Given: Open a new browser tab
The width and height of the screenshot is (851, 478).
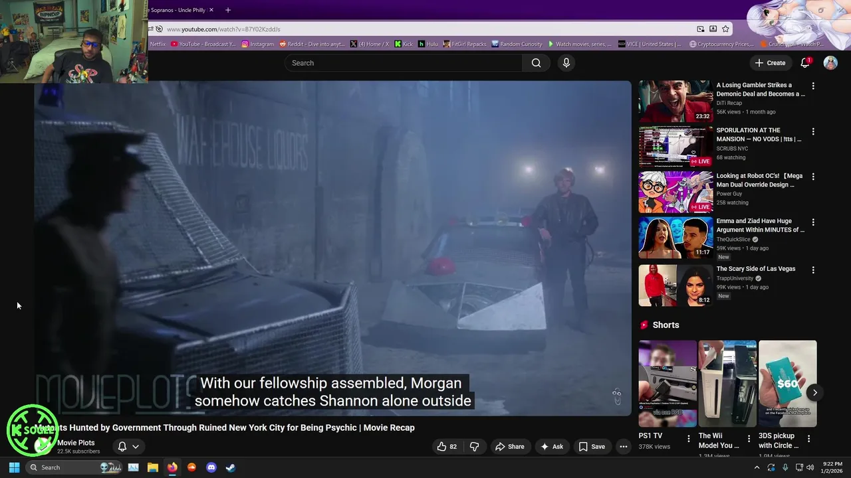Looking at the screenshot, I should (228, 10).
